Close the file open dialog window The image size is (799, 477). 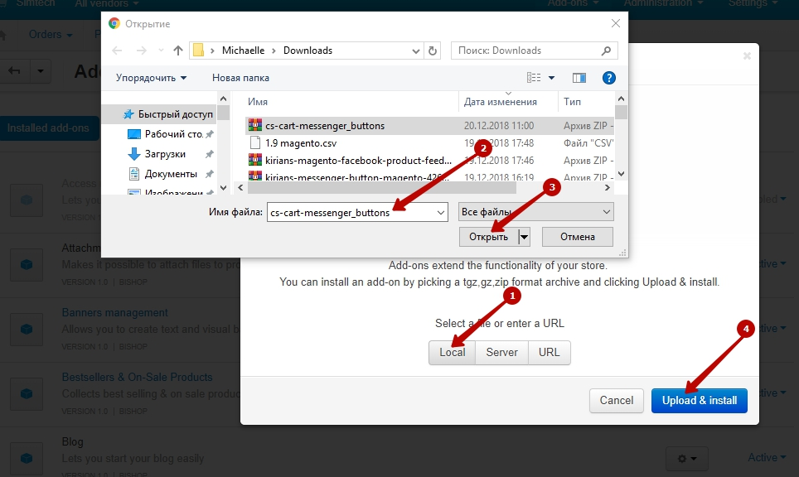(x=616, y=23)
